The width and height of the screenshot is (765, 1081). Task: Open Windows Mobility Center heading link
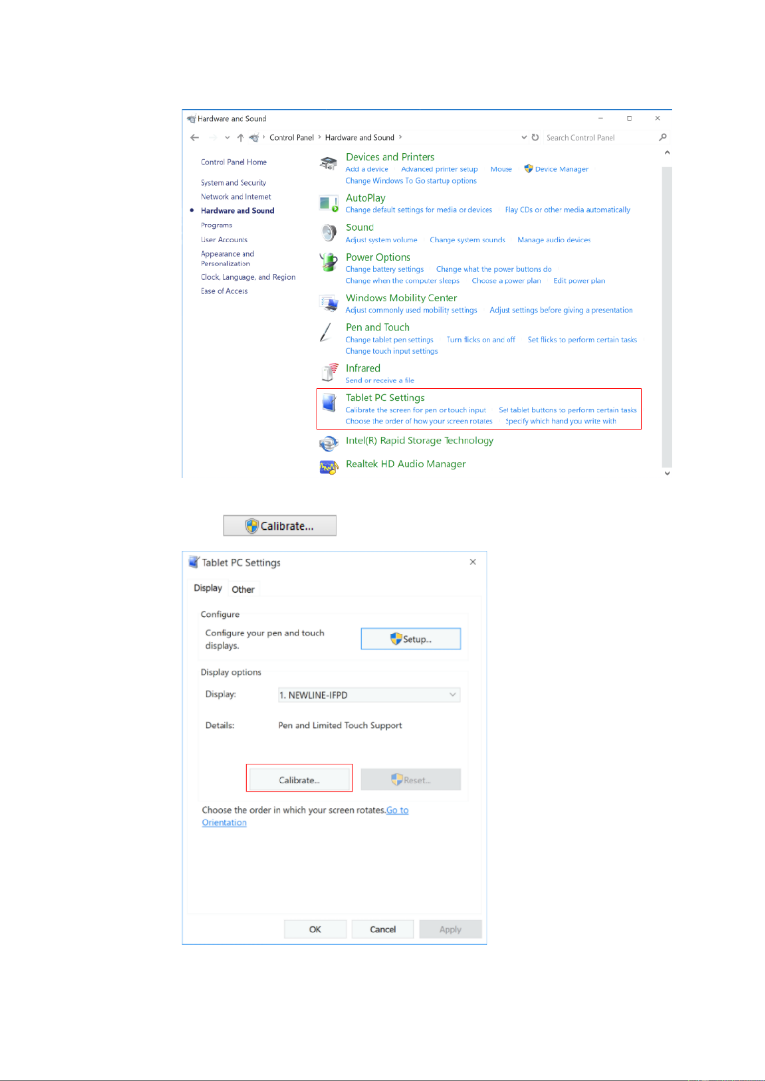pyautogui.click(x=401, y=298)
